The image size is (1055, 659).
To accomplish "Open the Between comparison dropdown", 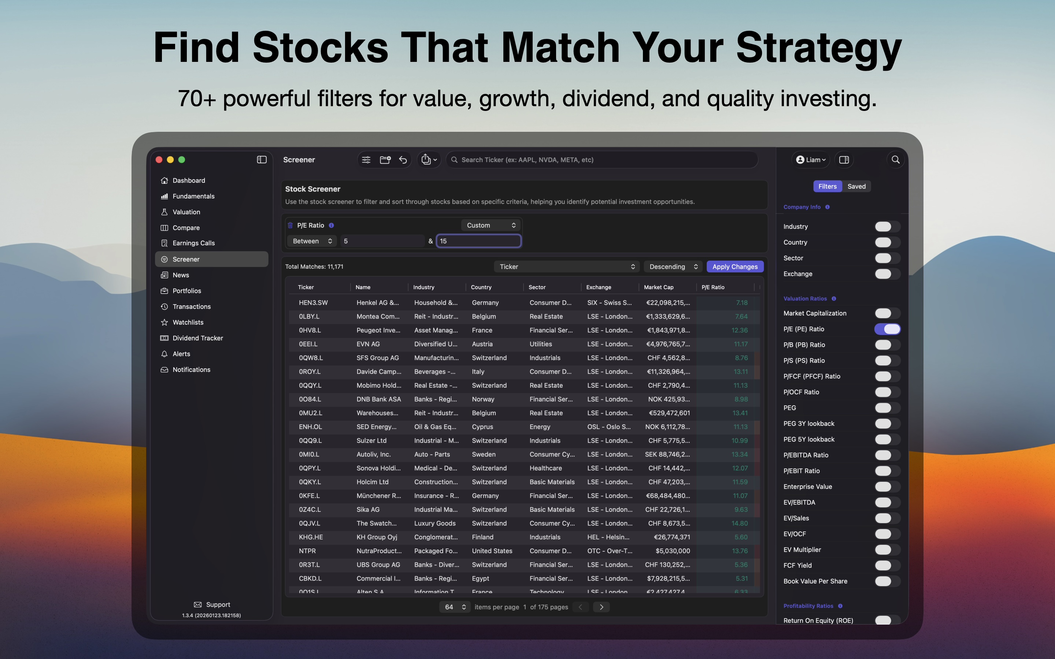I will tap(312, 241).
